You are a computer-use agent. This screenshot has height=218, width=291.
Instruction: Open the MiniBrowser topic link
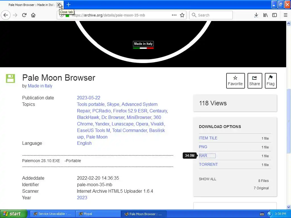point(139,117)
